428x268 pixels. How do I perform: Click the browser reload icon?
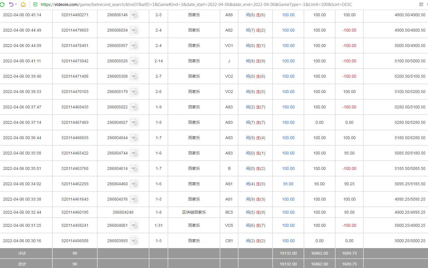pyautogui.click(x=2, y=5)
